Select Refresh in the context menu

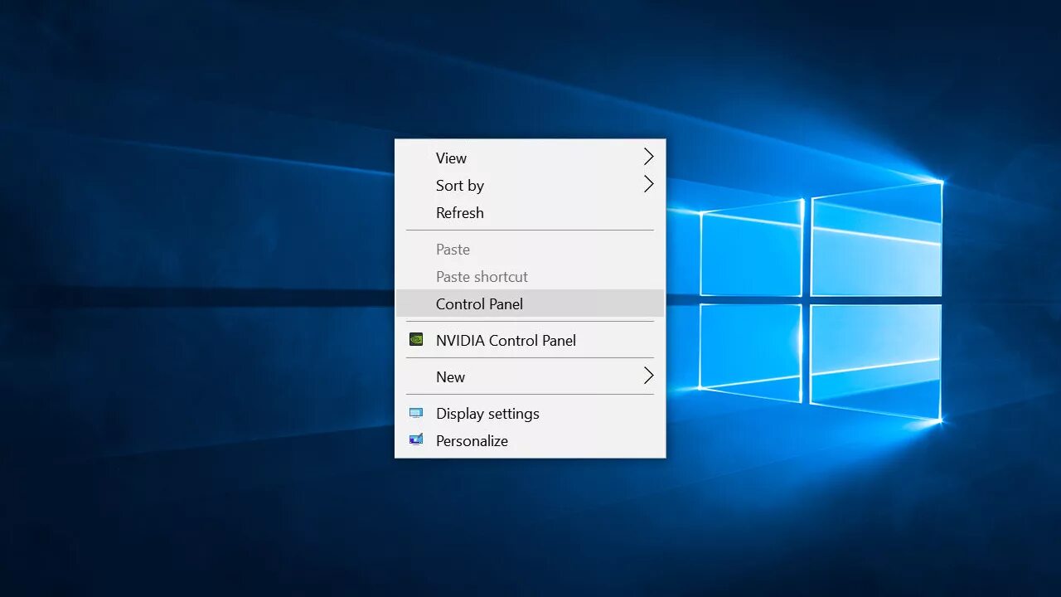pyautogui.click(x=530, y=212)
